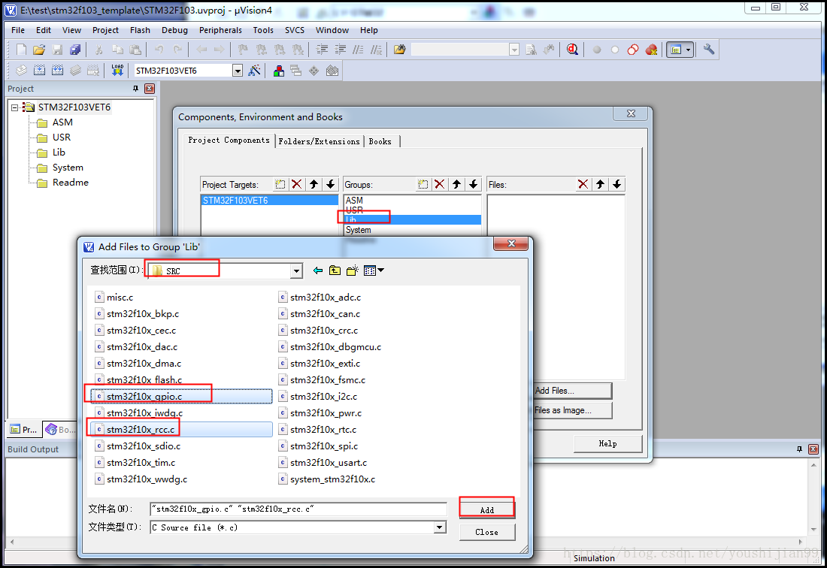Screen dimensions: 827x568
Task: Select stm32f10x_rcc.c in the file list
Action: point(181,430)
